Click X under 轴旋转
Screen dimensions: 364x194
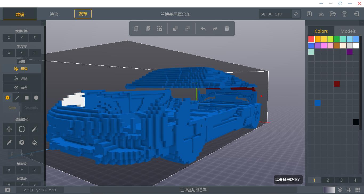(x=9, y=170)
